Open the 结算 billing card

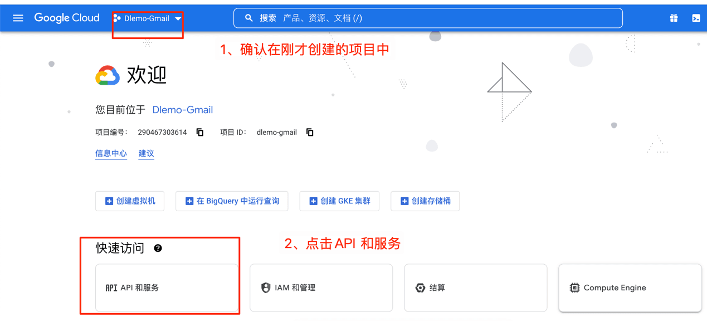tap(475, 288)
